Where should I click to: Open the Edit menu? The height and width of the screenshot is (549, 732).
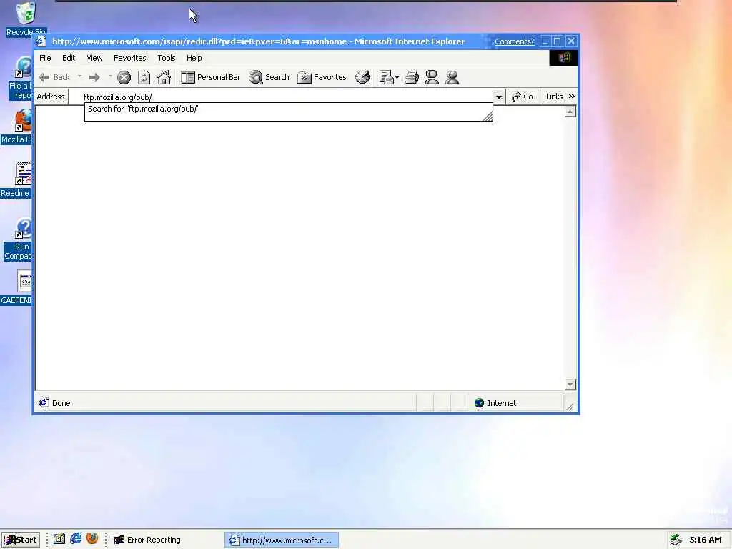point(69,58)
